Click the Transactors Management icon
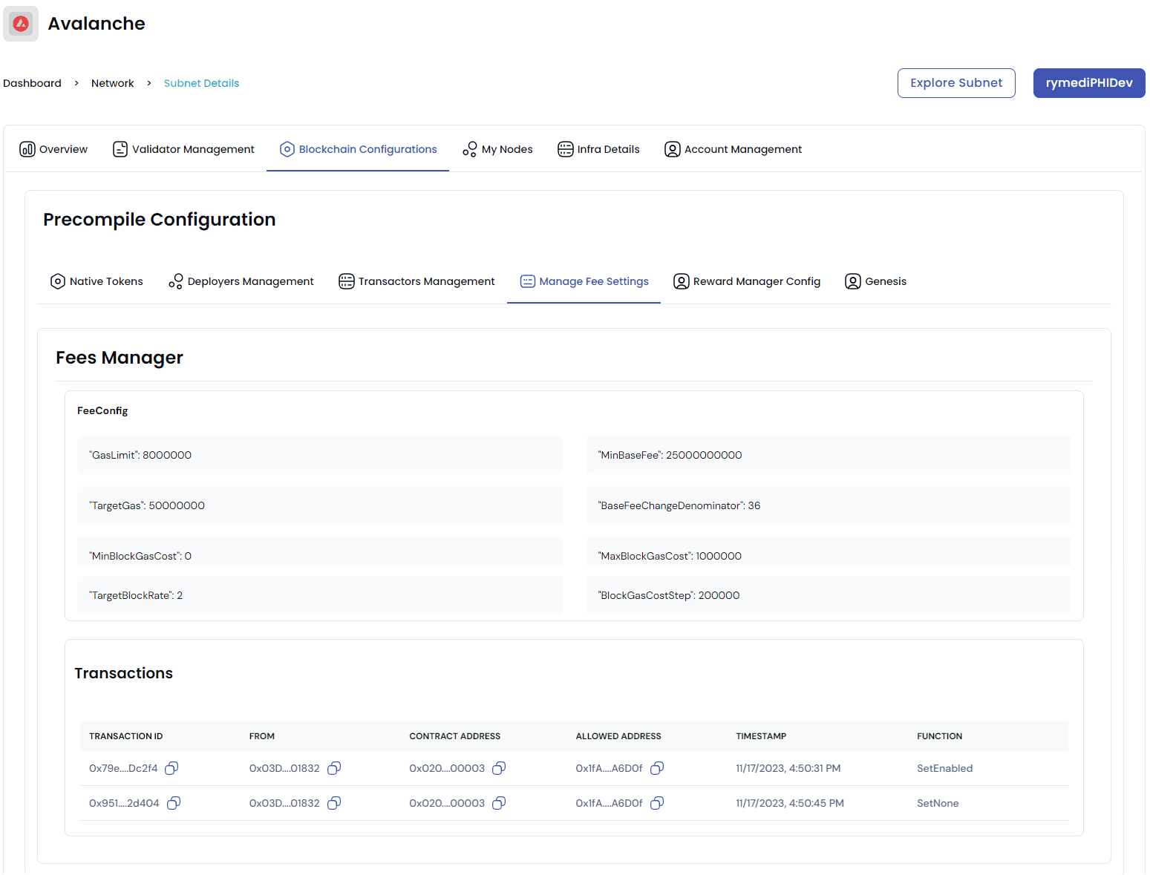1150x875 pixels. tap(347, 281)
